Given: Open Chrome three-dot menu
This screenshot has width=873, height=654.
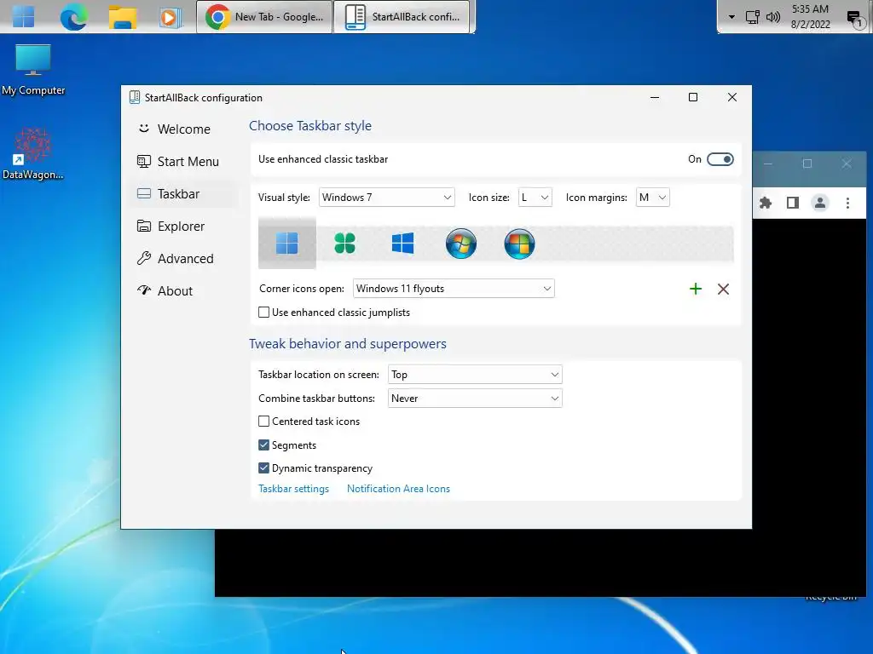Looking at the screenshot, I should pyautogui.click(x=847, y=203).
